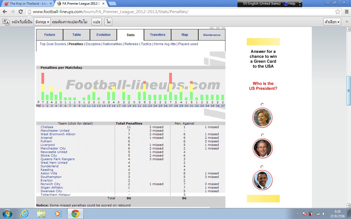This screenshot has width=351, height=219.
Task: Open the Action Center flag icon
Action: tap(304, 214)
